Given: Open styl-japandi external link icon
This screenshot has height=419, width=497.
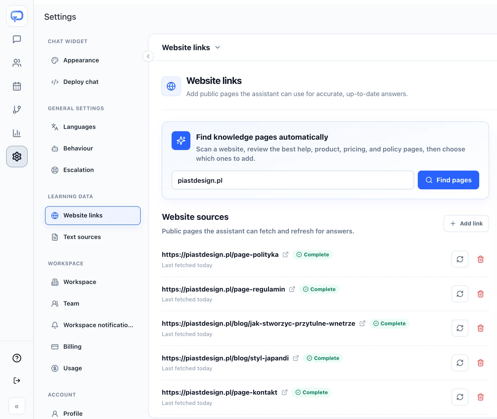Looking at the screenshot, I should pyautogui.click(x=296, y=358).
